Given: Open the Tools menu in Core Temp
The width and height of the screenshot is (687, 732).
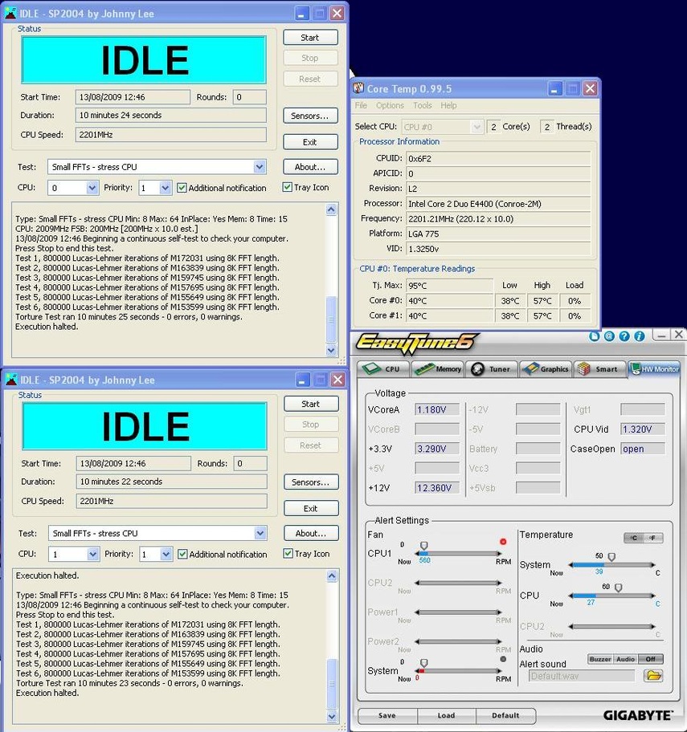Looking at the screenshot, I should click(423, 105).
